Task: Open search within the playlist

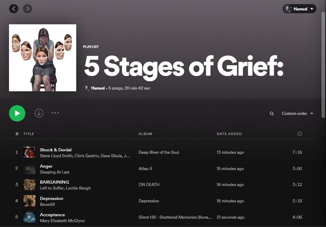Action: point(272,113)
